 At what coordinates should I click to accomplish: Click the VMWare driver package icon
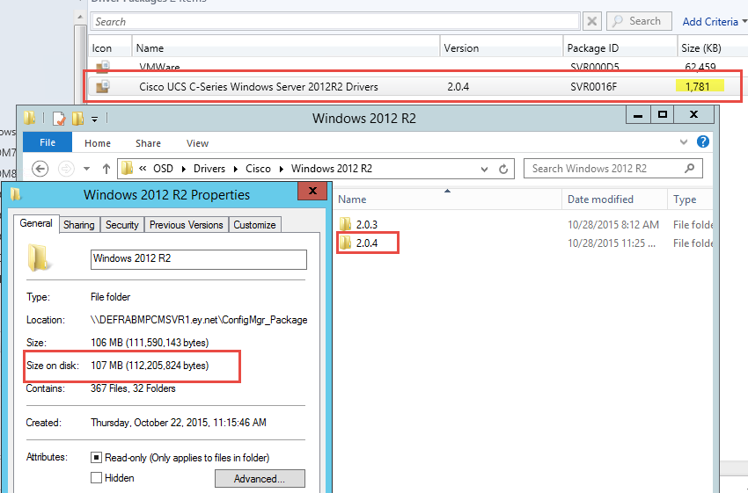pyautogui.click(x=103, y=66)
